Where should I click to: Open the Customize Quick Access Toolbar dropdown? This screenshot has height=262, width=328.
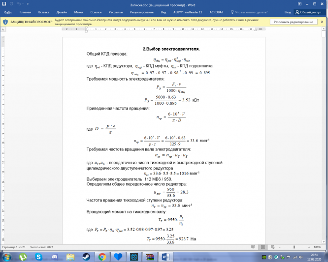(28, 4)
